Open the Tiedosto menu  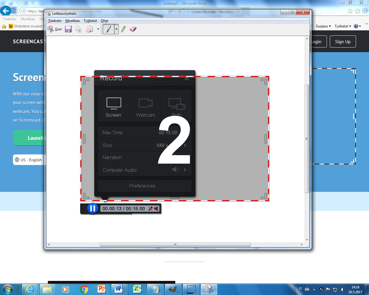54,21
